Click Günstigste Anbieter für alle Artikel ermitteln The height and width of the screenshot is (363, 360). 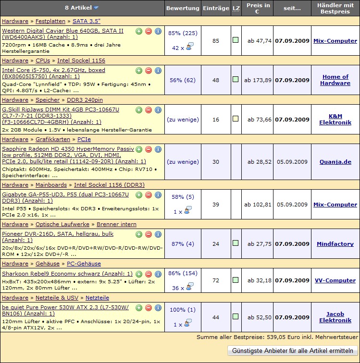293,351
